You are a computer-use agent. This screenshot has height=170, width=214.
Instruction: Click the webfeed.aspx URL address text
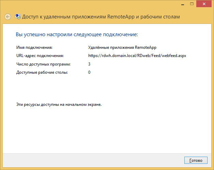click(x=137, y=56)
